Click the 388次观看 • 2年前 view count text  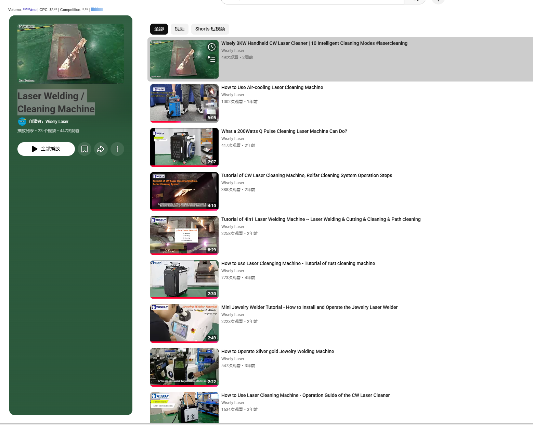[238, 190]
